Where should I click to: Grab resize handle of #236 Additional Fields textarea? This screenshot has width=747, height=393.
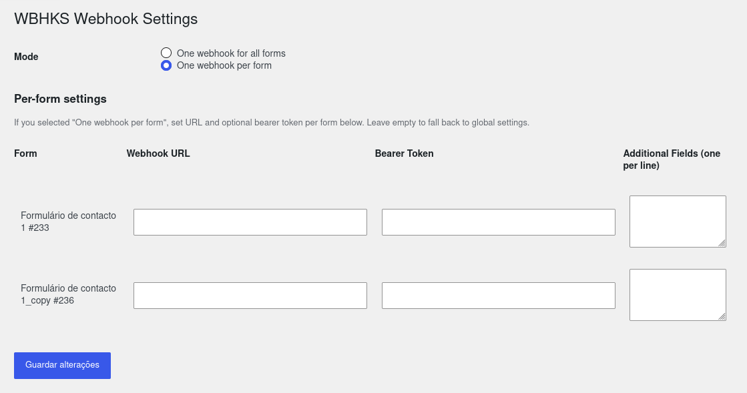722,316
